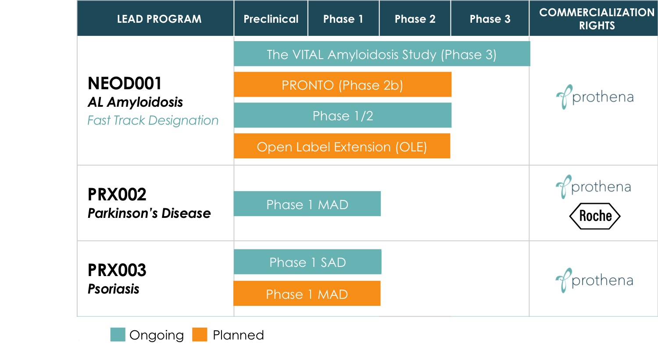658x357 pixels.
Task: Click the PRX002 Phase 1 MAD bar
Action: pyautogui.click(x=307, y=204)
